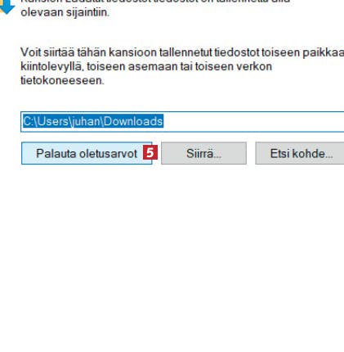This screenshot has width=344, height=352.
Task: Click the paragraph starting 'Voit siirtää tähän'
Action: [182, 66]
